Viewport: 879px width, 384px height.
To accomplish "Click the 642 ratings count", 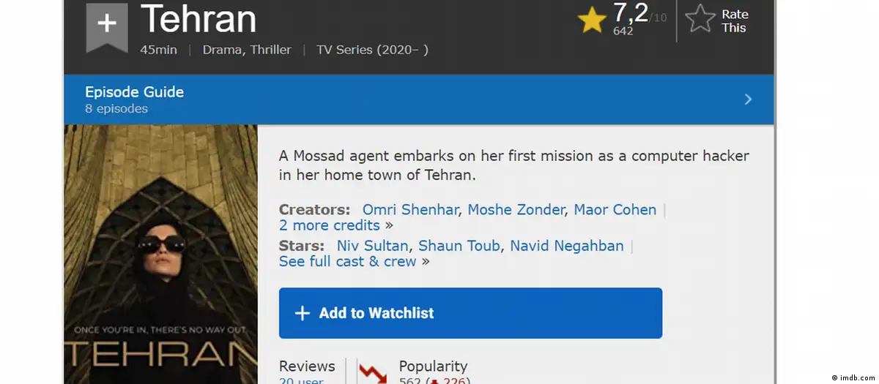I will (623, 31).
